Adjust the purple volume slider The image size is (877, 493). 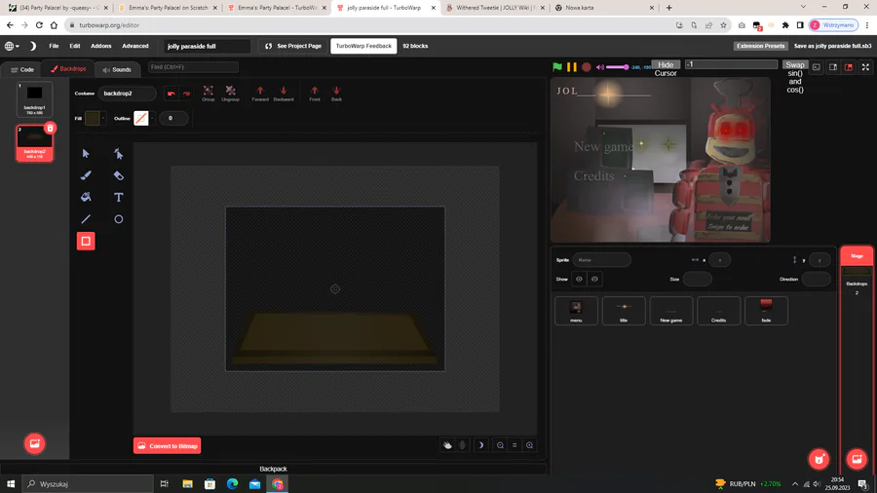click(618, 67)
